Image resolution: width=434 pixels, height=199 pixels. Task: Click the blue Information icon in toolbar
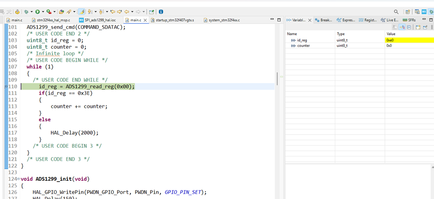(161, 12)
